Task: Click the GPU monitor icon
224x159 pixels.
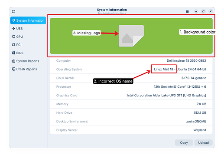Action: coord(13,36)
